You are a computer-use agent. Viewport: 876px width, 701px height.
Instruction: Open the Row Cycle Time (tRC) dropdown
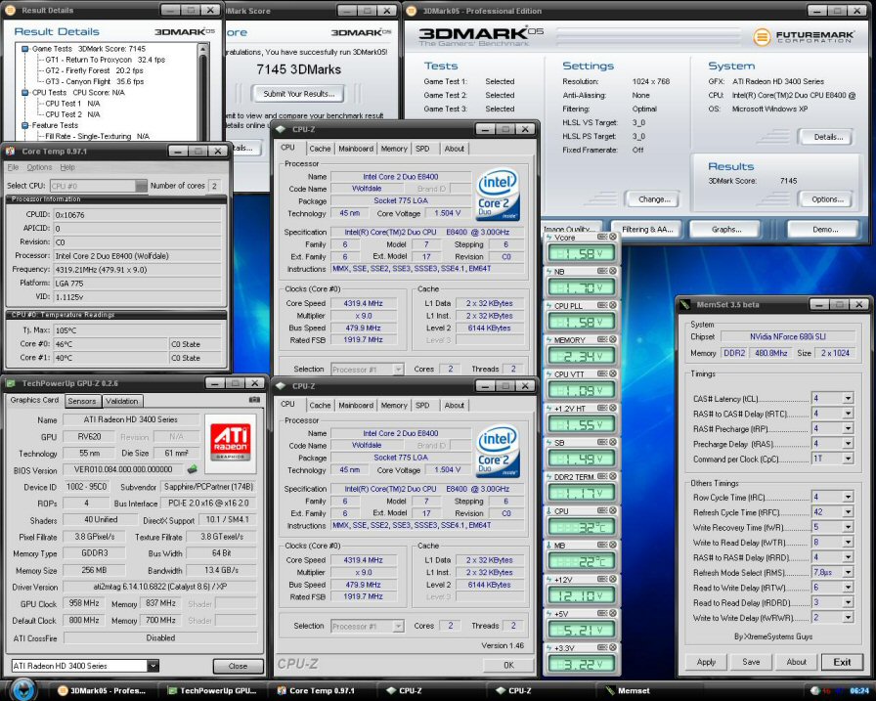point(848,497)
